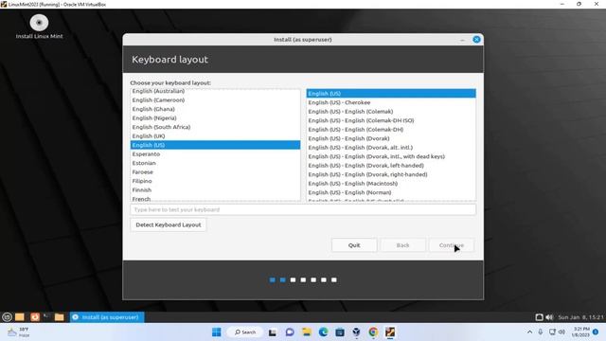Select Install (as superuser) taskbar entry
The image size is (606, 341).
pos(107,317)
